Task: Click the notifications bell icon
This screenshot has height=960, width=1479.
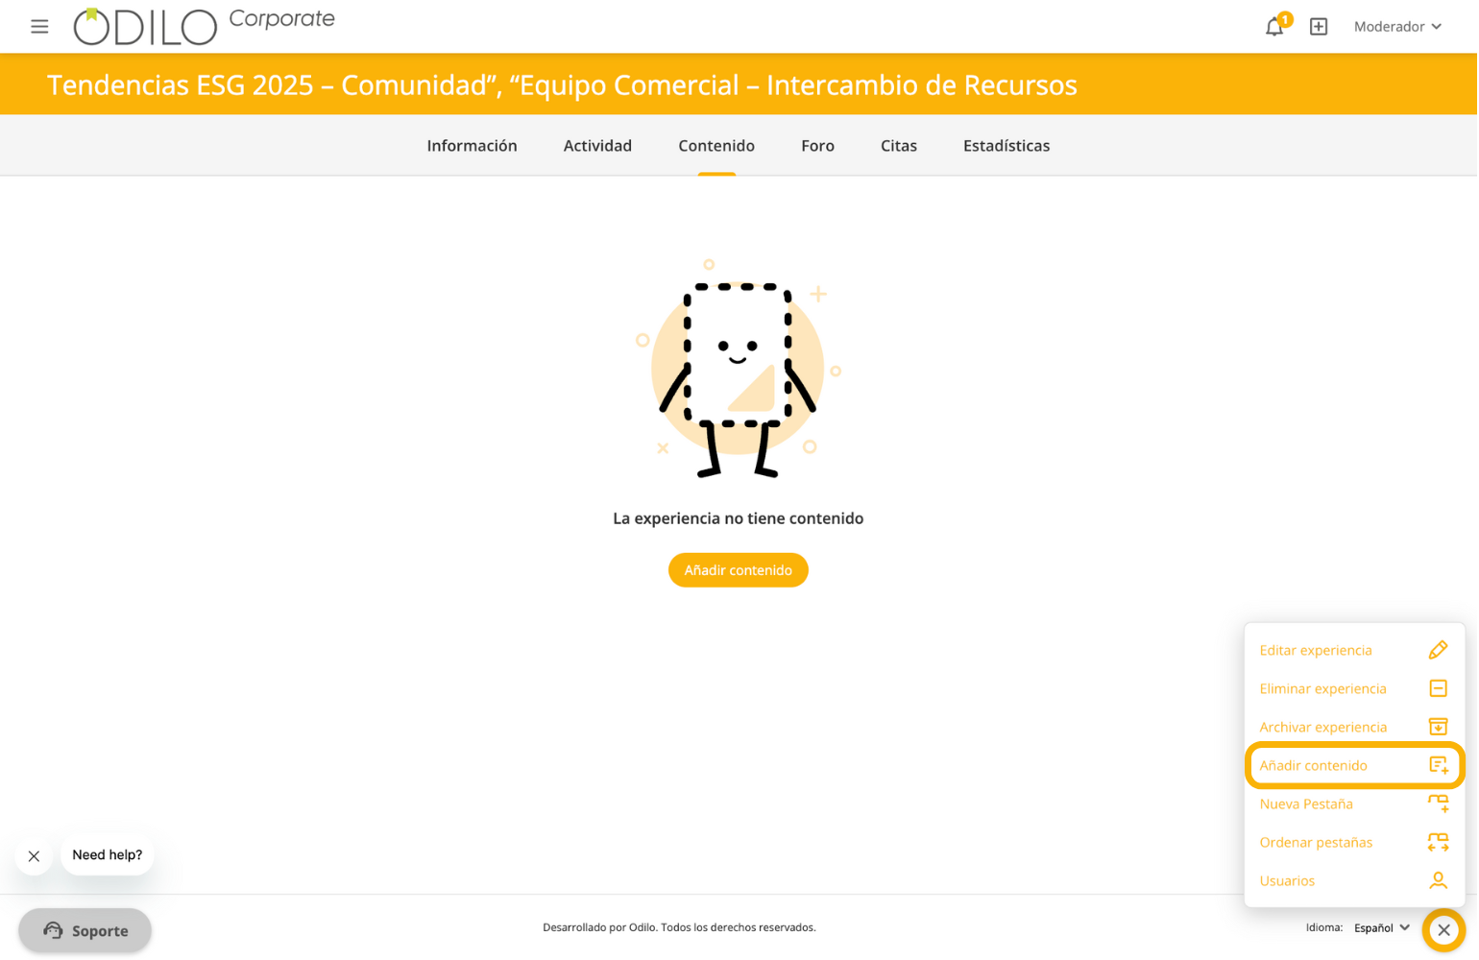Action: [x=1274, y=27]
